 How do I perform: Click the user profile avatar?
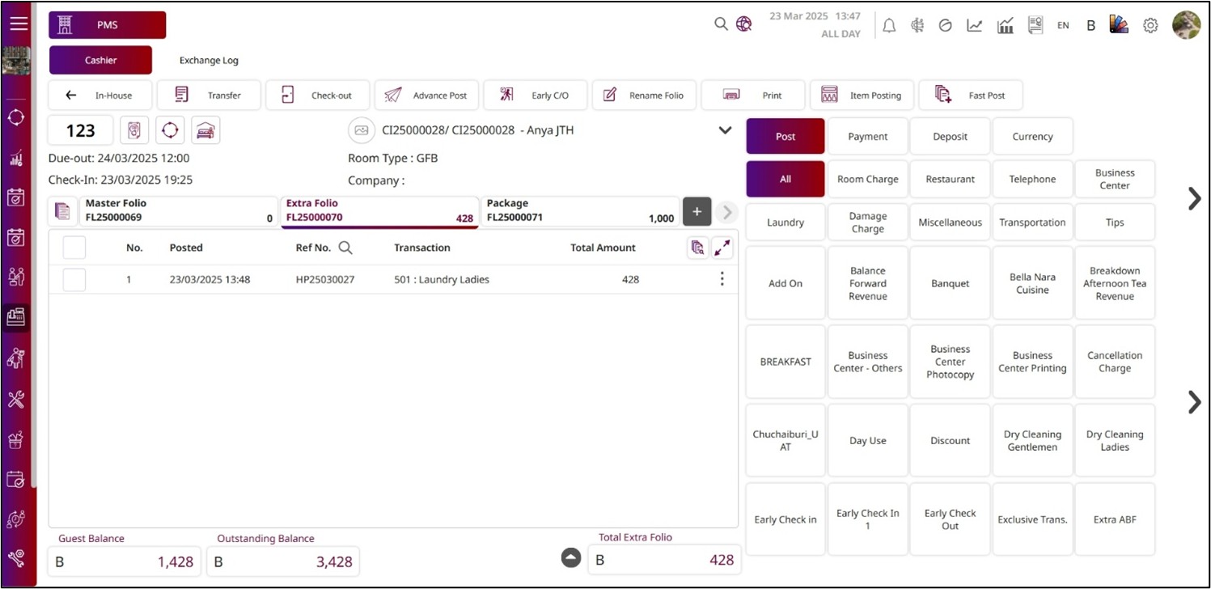1186,25
